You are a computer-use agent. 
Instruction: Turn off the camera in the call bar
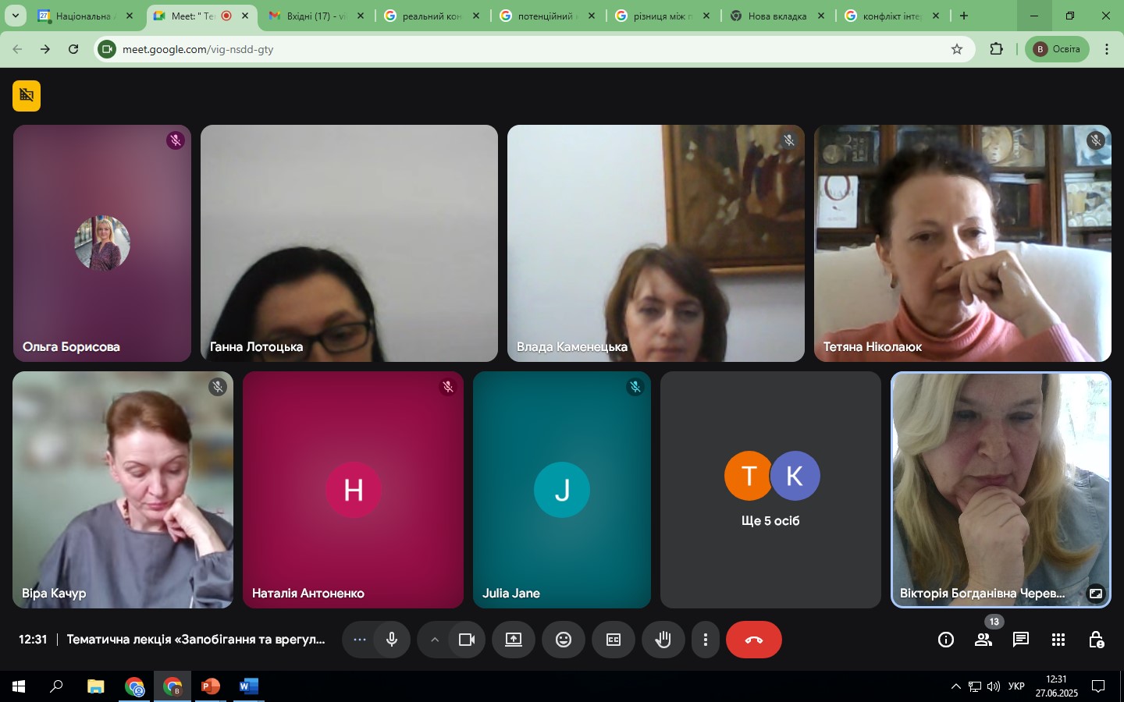[x=467, y=640]
